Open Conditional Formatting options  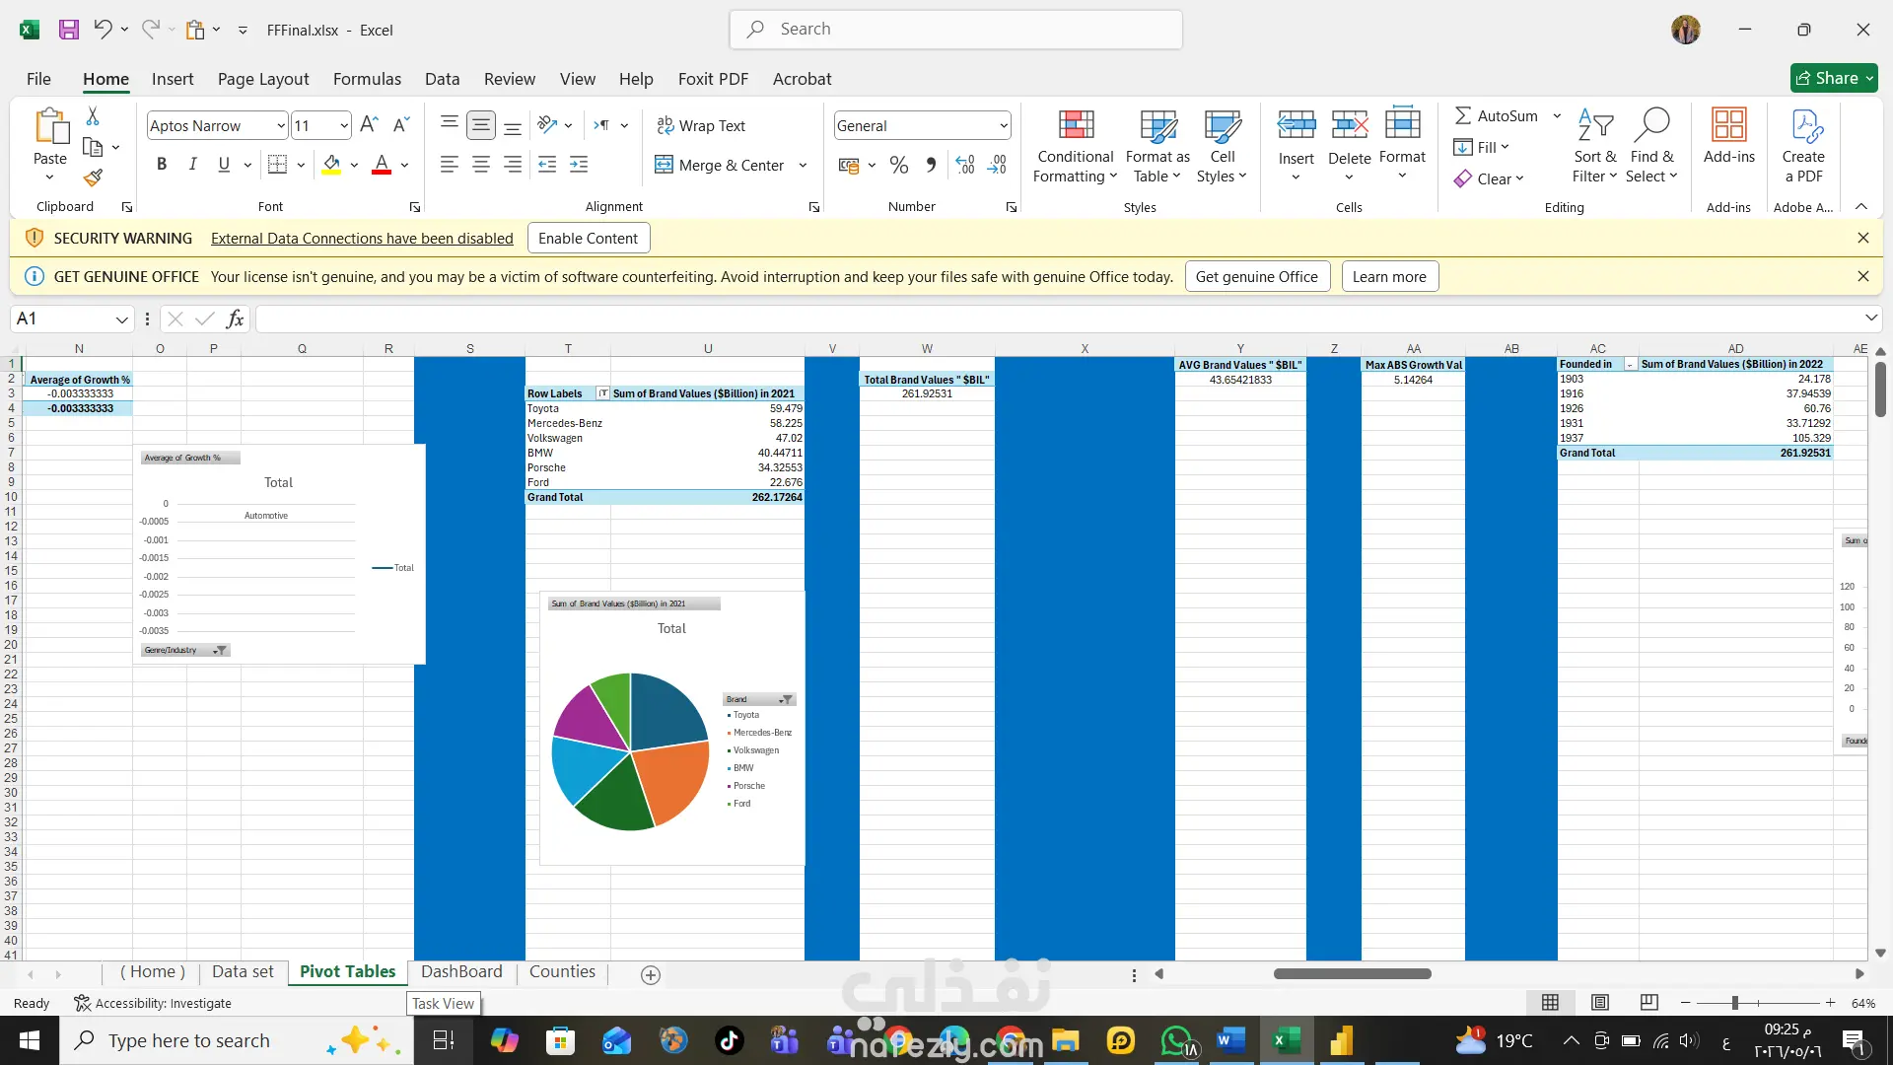click(x=1075, y=146)
